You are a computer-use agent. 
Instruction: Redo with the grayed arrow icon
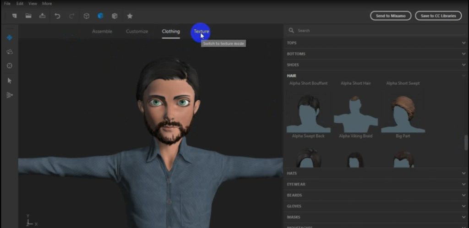tap(71, 16)
